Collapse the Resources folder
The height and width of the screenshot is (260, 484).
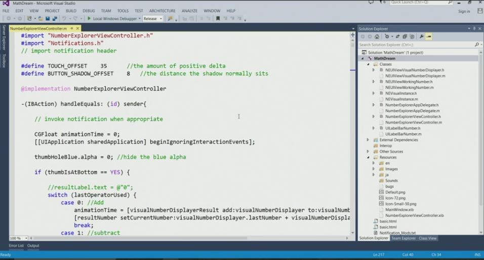368,157
